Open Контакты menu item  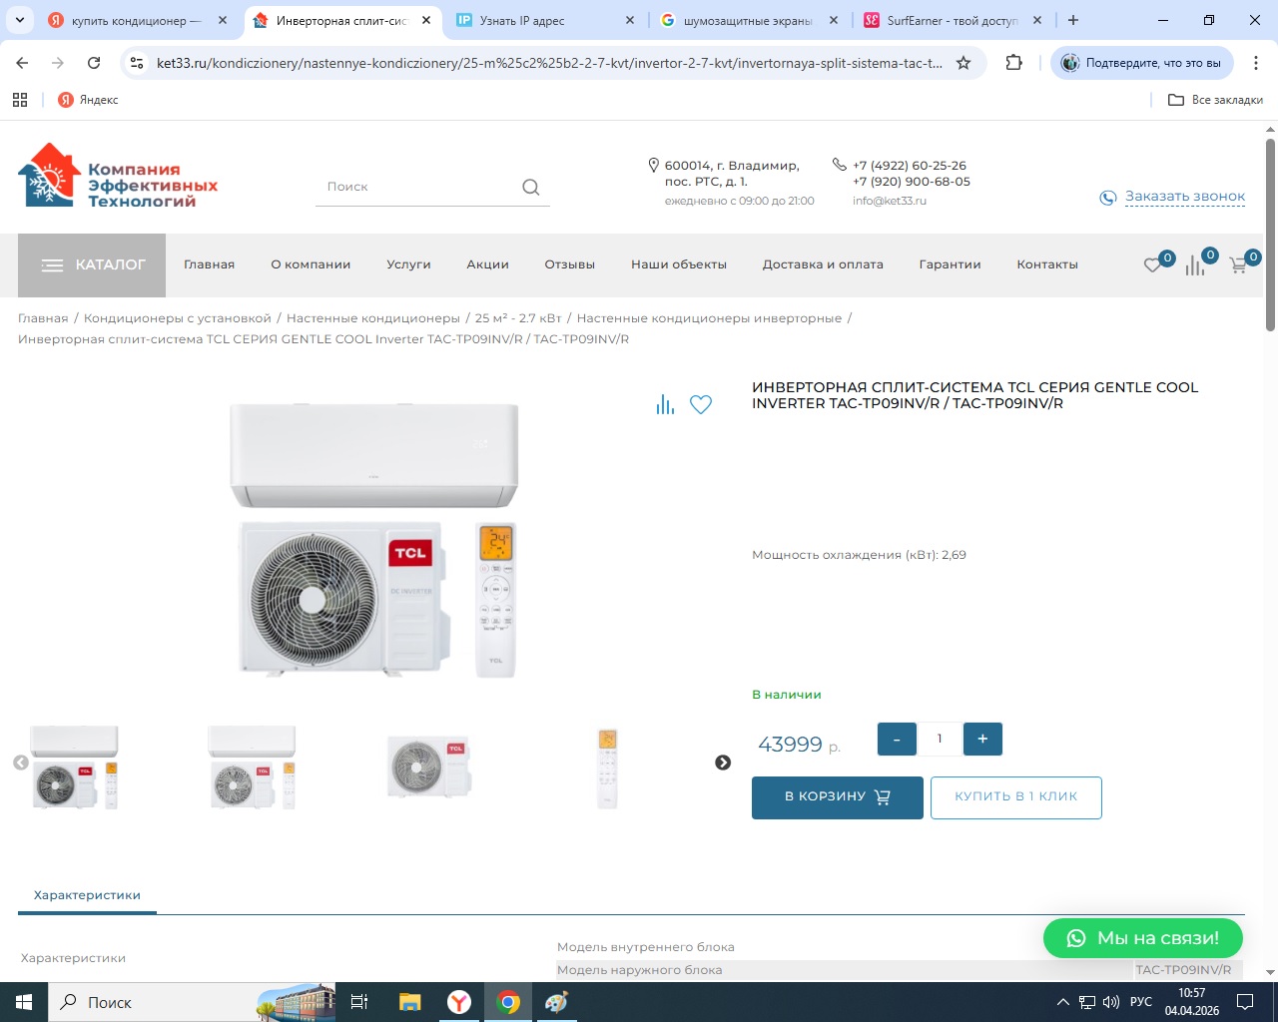click(1047, 264)
